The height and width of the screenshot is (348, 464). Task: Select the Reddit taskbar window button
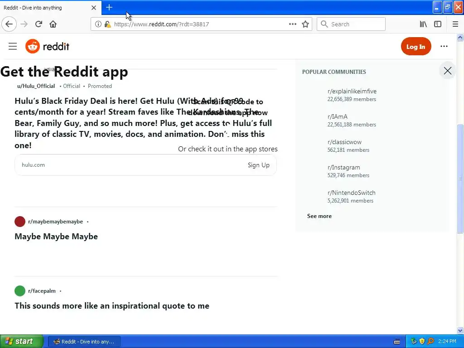(x=84, y=342)
